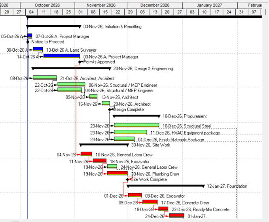The image size is (269, 222).
Task: Select the Plumbing Crew red activity bar
Action: (x=117, y=173)
